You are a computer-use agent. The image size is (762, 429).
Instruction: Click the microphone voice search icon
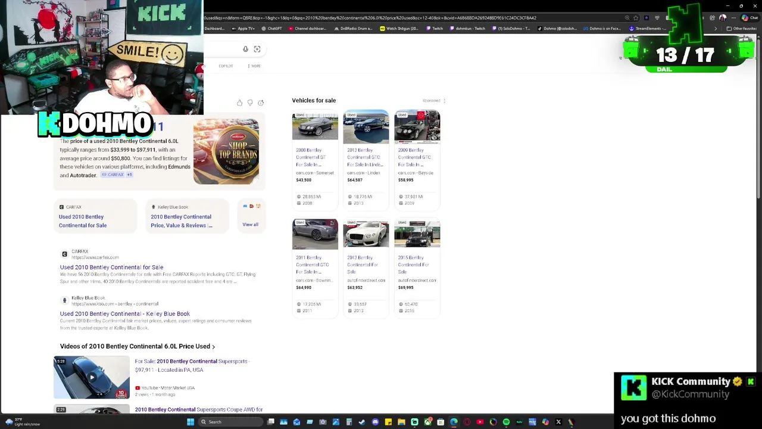point(245,49)
